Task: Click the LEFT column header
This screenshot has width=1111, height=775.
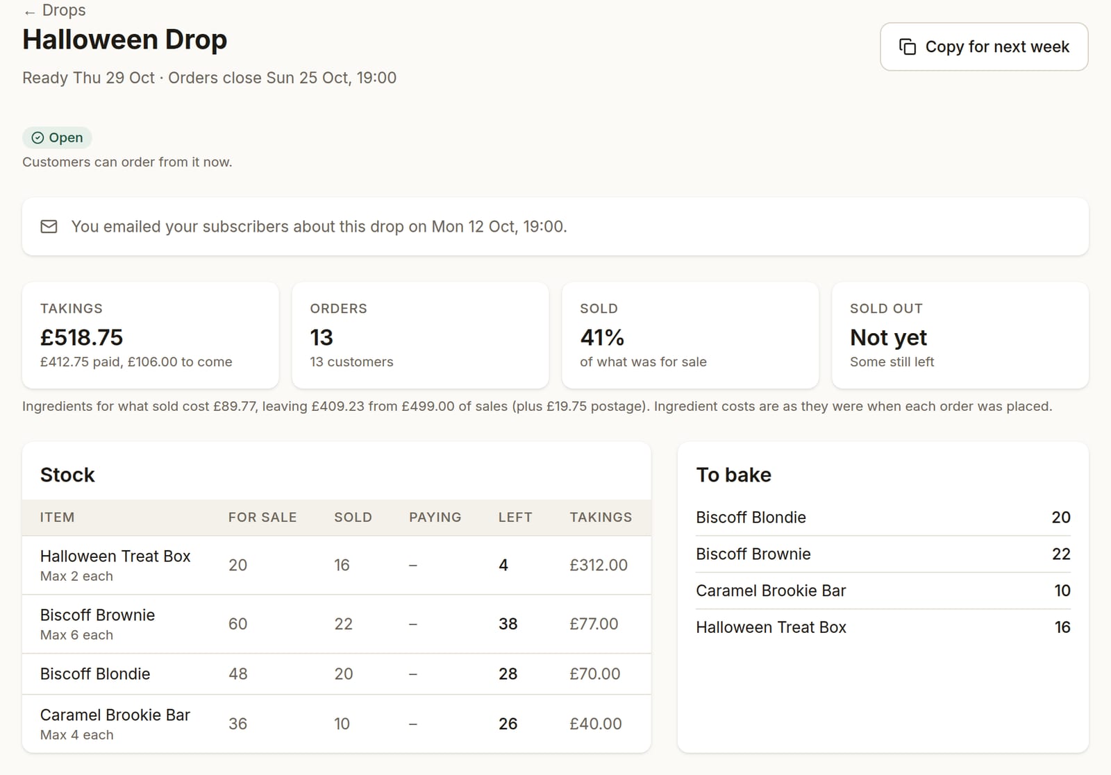Action: coord(515,517)
